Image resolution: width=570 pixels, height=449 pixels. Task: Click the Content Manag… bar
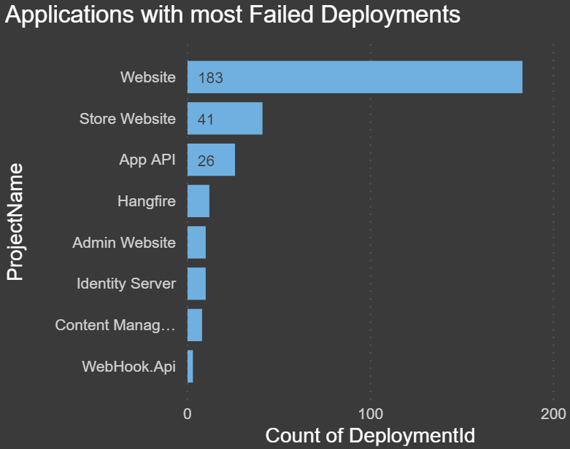click(x=195, y=325)
